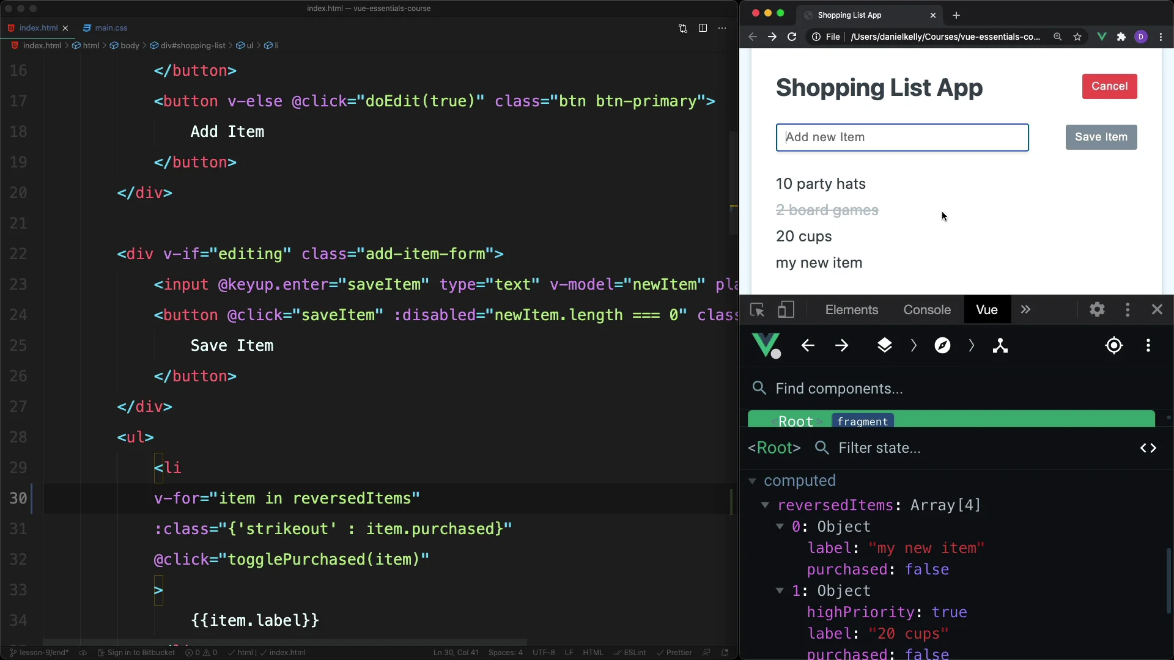
Task: Collapse the computed section
Action: click(752, 481)
